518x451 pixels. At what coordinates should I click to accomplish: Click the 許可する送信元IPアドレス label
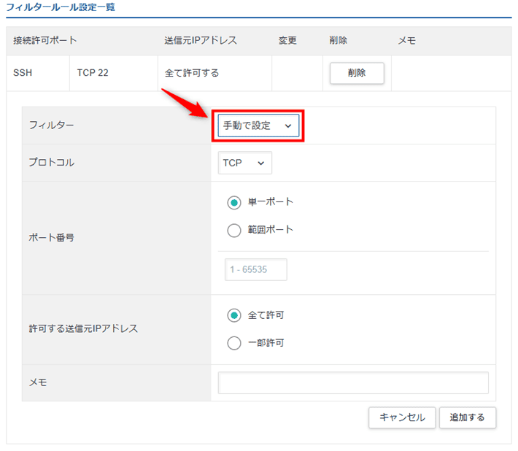(83, 328)
